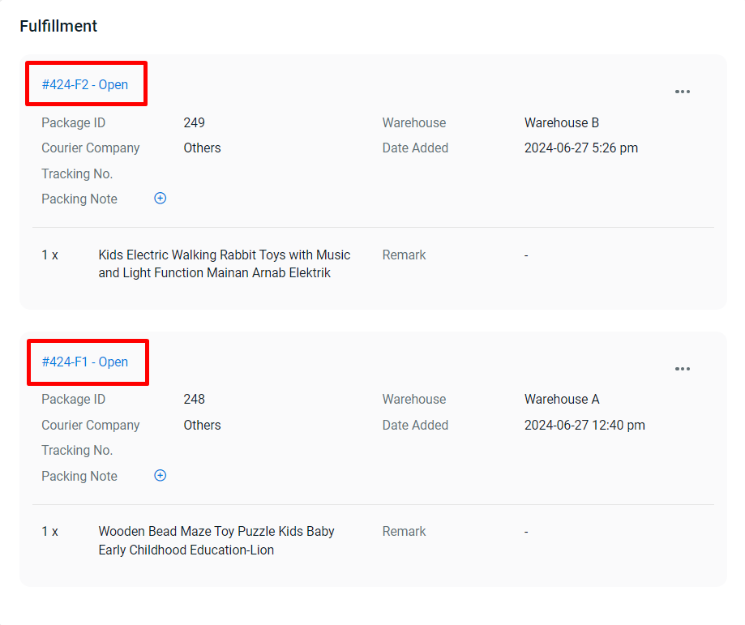Select the Warehouse A value
Screen dimensions: 745x625
(x=562, y=400)
